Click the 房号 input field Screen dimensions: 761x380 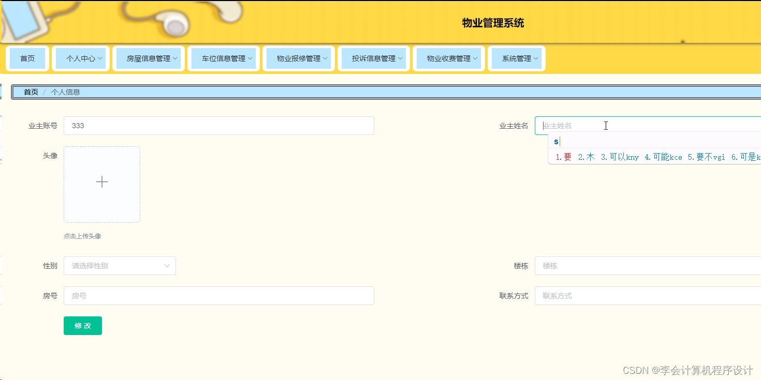pos(218,295)
